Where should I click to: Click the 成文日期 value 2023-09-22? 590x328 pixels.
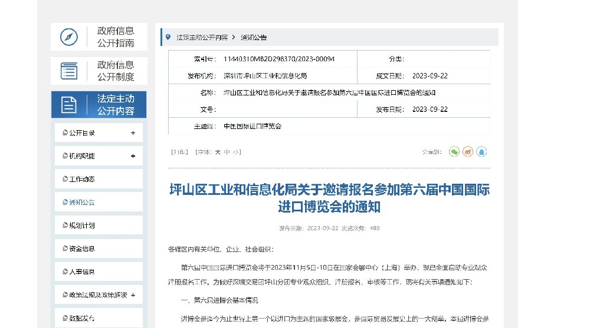tap(430, 76)
